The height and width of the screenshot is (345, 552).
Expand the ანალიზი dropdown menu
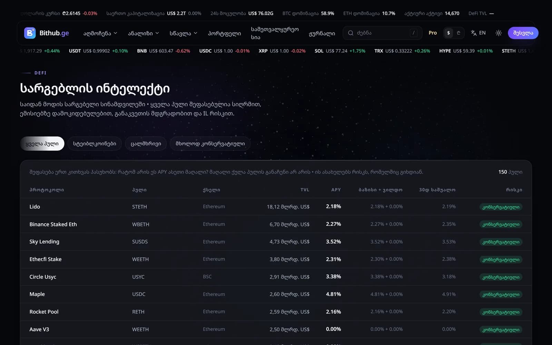(144, 33)
